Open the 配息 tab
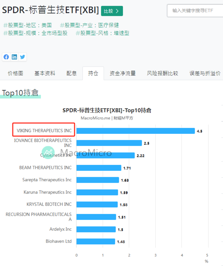 pos(71,73)
